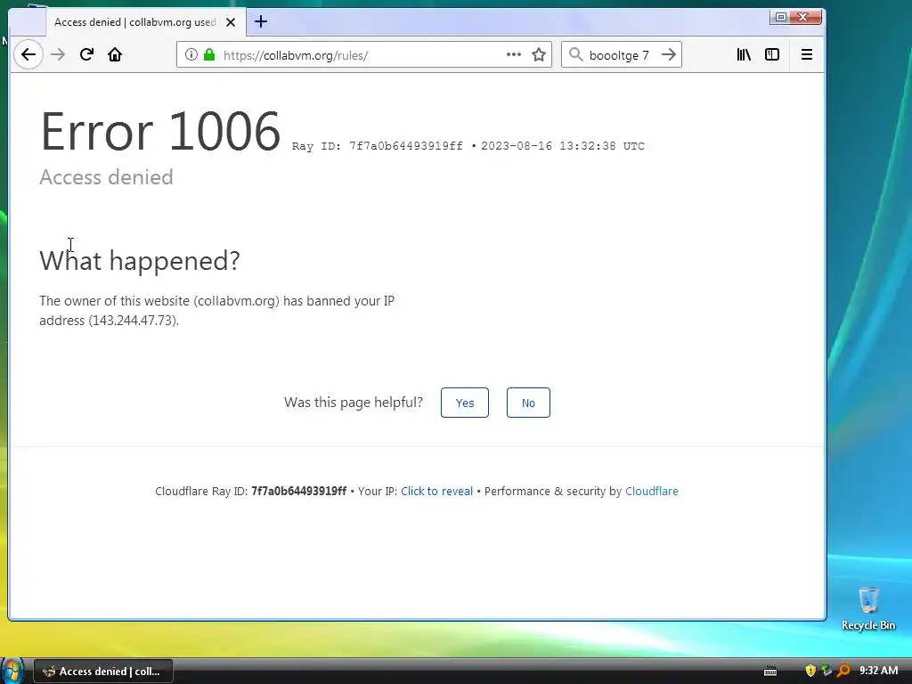Close the Firefox window
Screen dimensions: 912x684
click(x=804, y=17)
